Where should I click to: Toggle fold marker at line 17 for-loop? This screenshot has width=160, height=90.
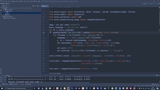49,35
